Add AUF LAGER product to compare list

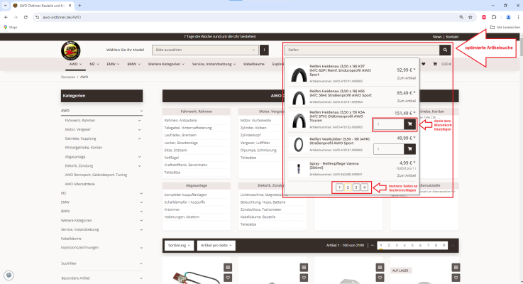tap(456, 267)
